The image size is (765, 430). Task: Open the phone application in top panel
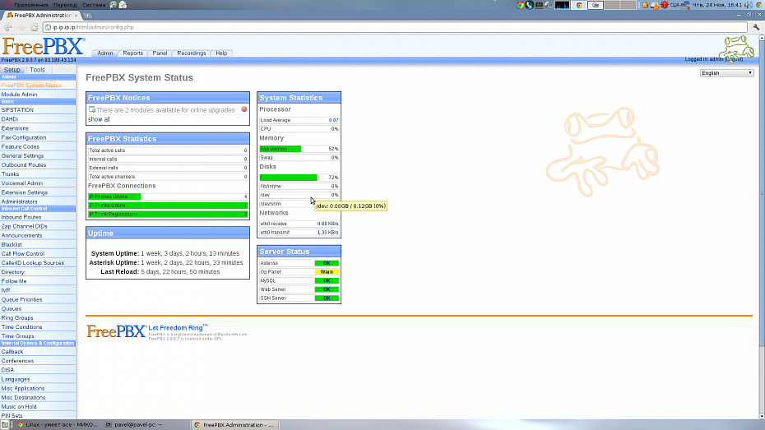[x=530, y=5]
